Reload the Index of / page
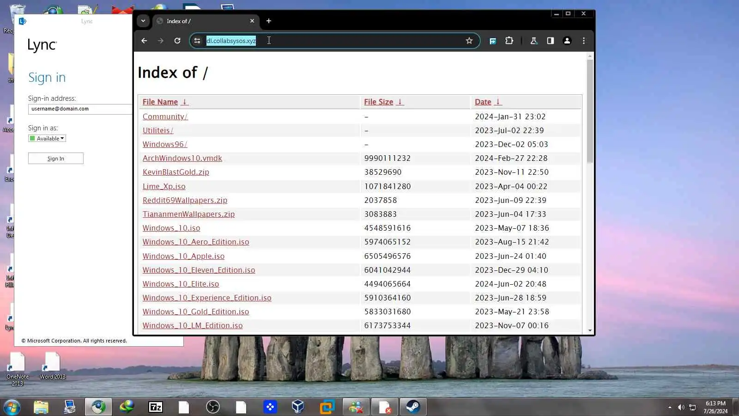This screenshot has height=416, width=739. [x=177, y=41]
